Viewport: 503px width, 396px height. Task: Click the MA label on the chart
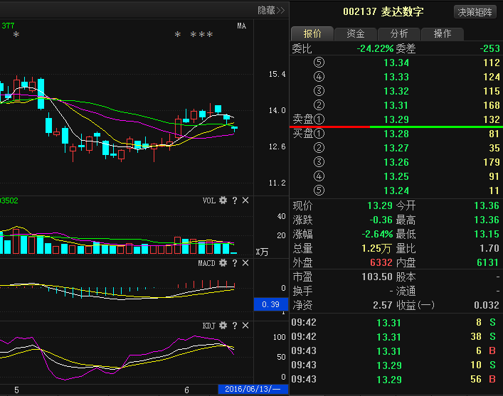242,26
